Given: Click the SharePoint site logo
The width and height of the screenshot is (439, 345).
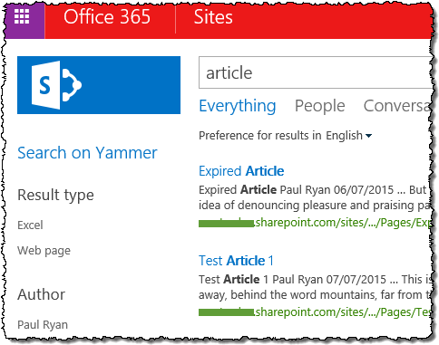Looking at the screenshot, I should click(99, 85).
